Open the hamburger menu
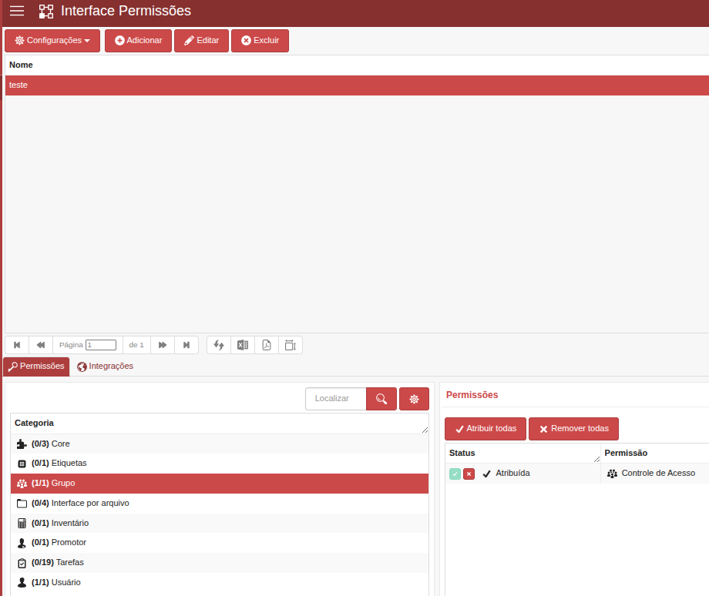The image size is (709, 596). (17, 11)
